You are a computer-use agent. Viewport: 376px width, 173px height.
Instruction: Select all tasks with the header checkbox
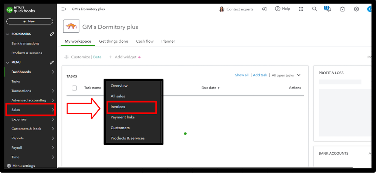click(x=75, y=88)
